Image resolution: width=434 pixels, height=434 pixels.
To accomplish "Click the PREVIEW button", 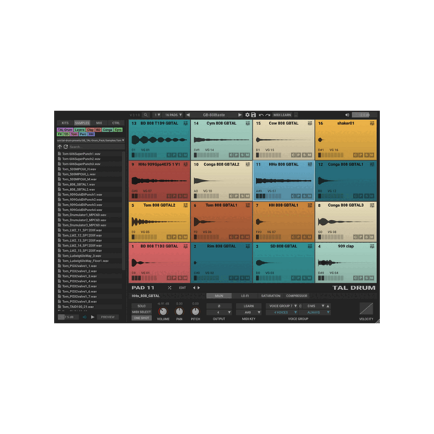I will [108, 317].
